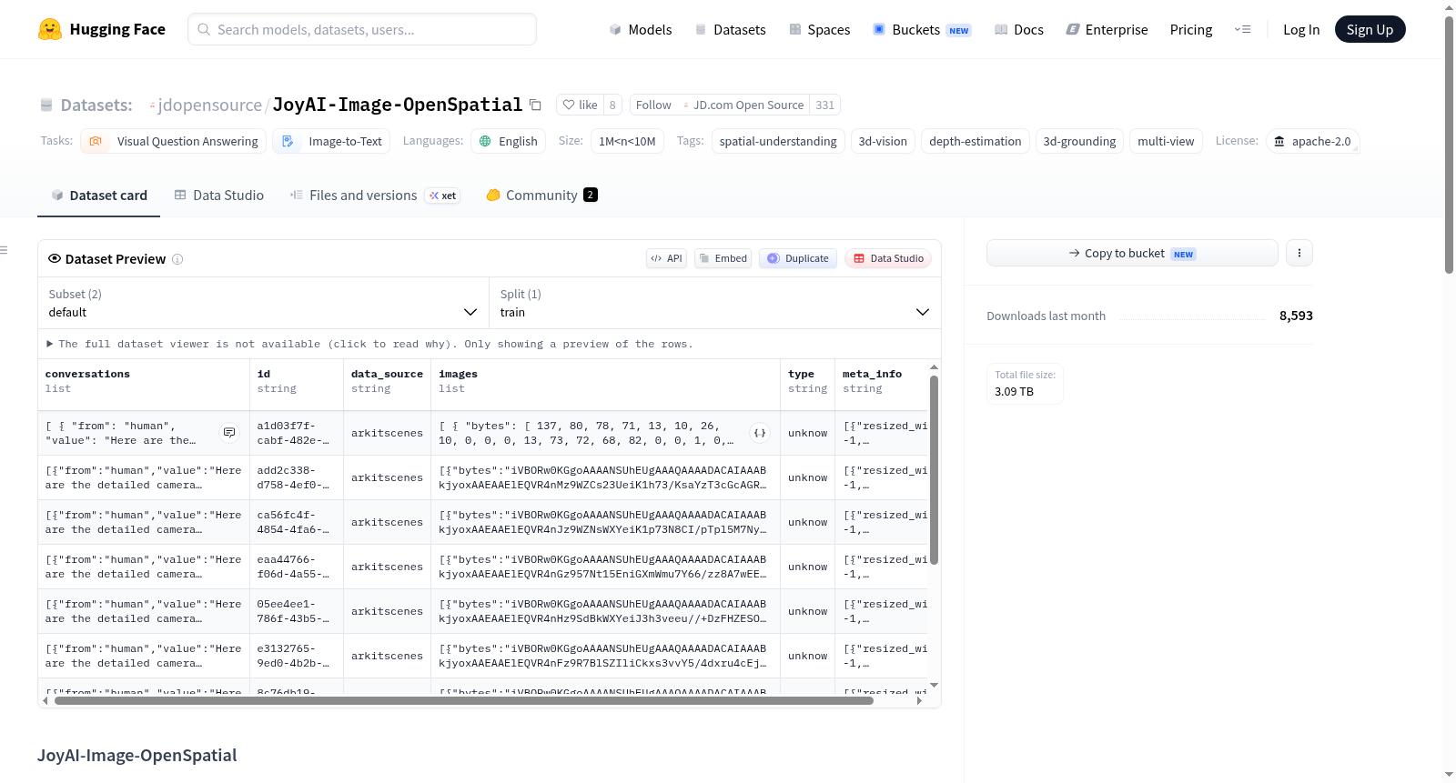The width and height of the screenshot is (1456, 783).
Task: Open info icon next to Dataset Preview
Action: pos(177,259)
